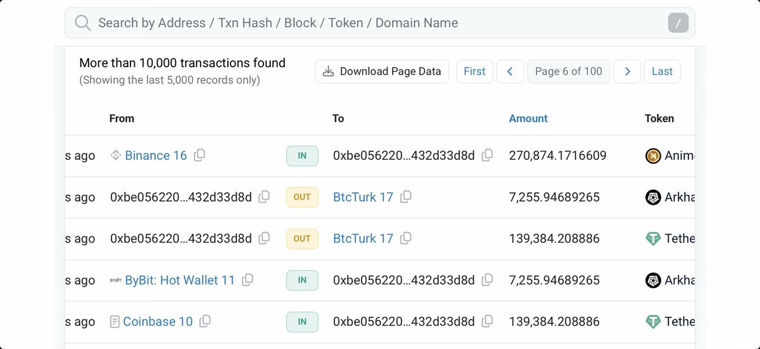Click IN badge in Coinbase 10 row
The width and height of the screenshot is (760, 349).
pyautogui.click(x=302, y=322)
